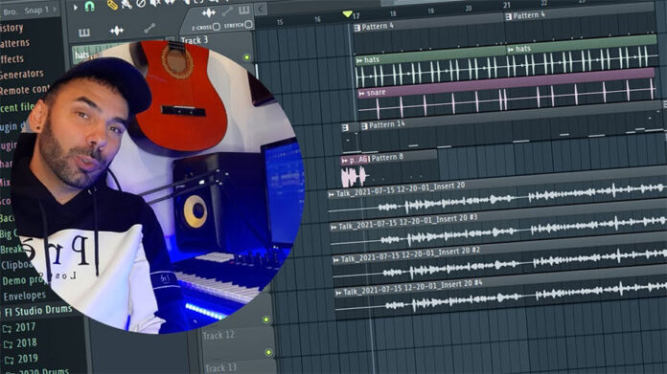Image resolution: width=667 pixels, height=374 pixels.
Task: Open Patterns in the browser
Action: tap(15, 43)
